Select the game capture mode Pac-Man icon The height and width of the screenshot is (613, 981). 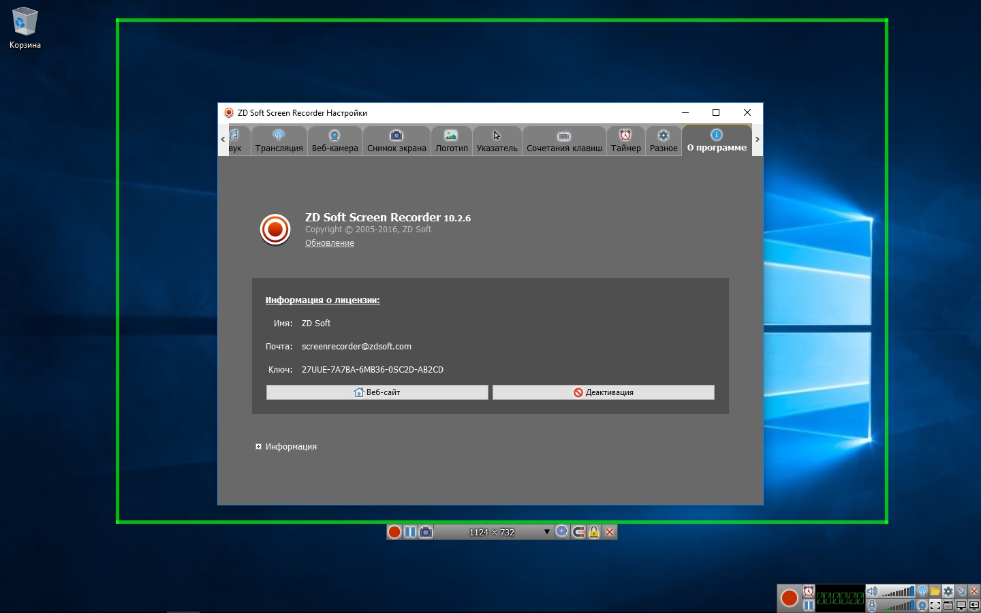click(974, 606)
